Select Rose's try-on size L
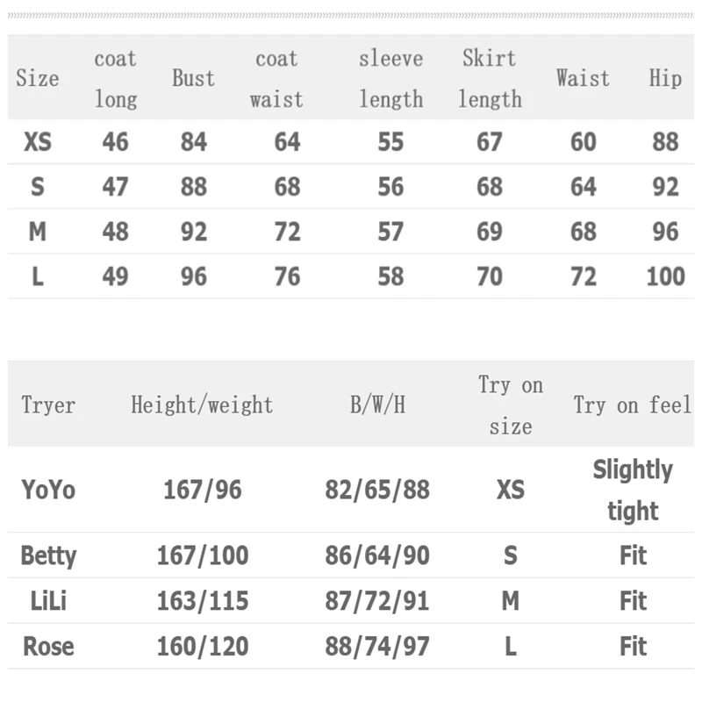 pyautogui.click(x=511, y=647)
